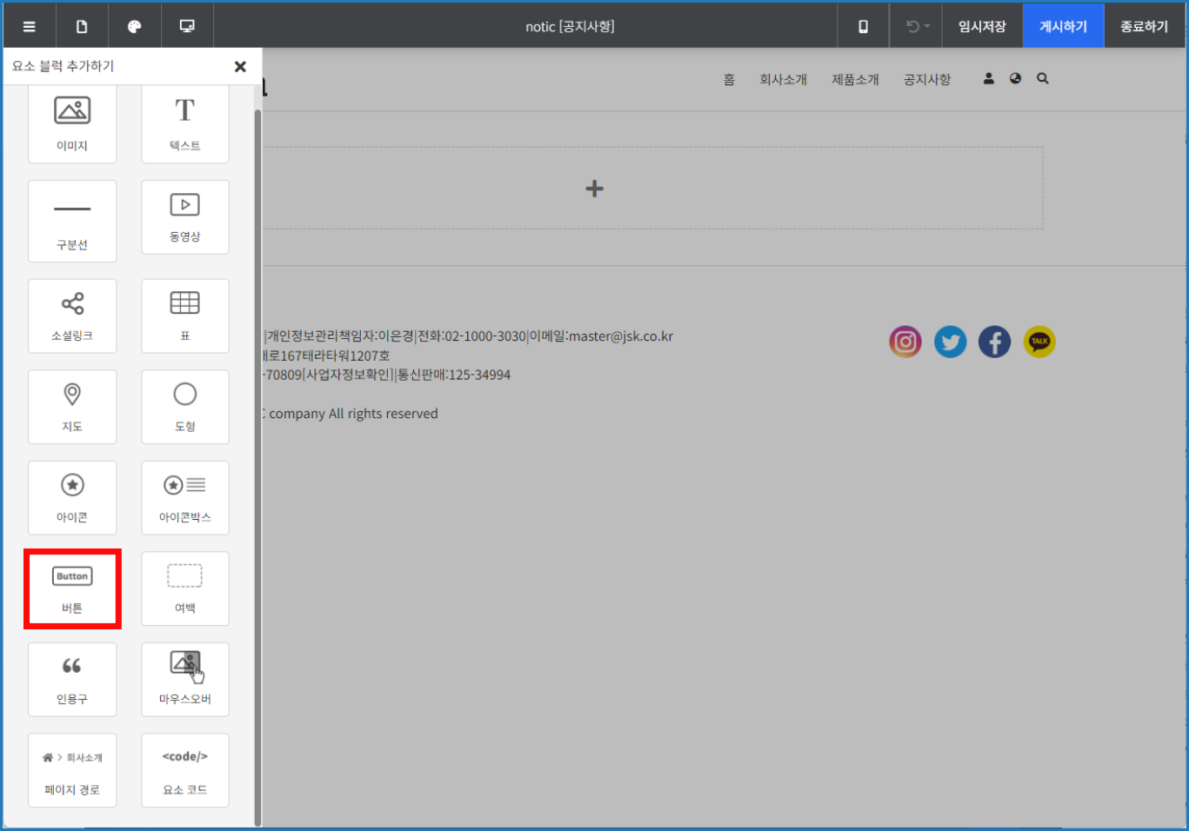Insert a 구분선 divider block
Viewport: 1189px width, 831px height.
72,221
